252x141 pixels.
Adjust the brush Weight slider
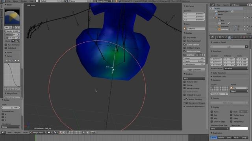coord(12,31)
